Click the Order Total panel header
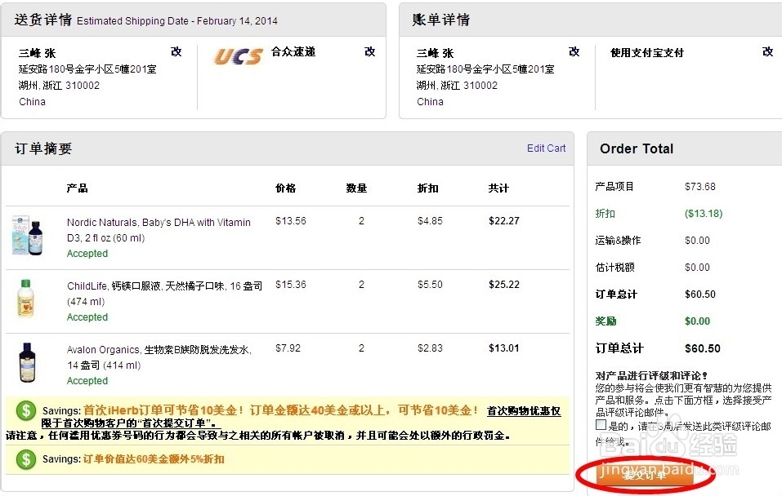 pos(636,148)
